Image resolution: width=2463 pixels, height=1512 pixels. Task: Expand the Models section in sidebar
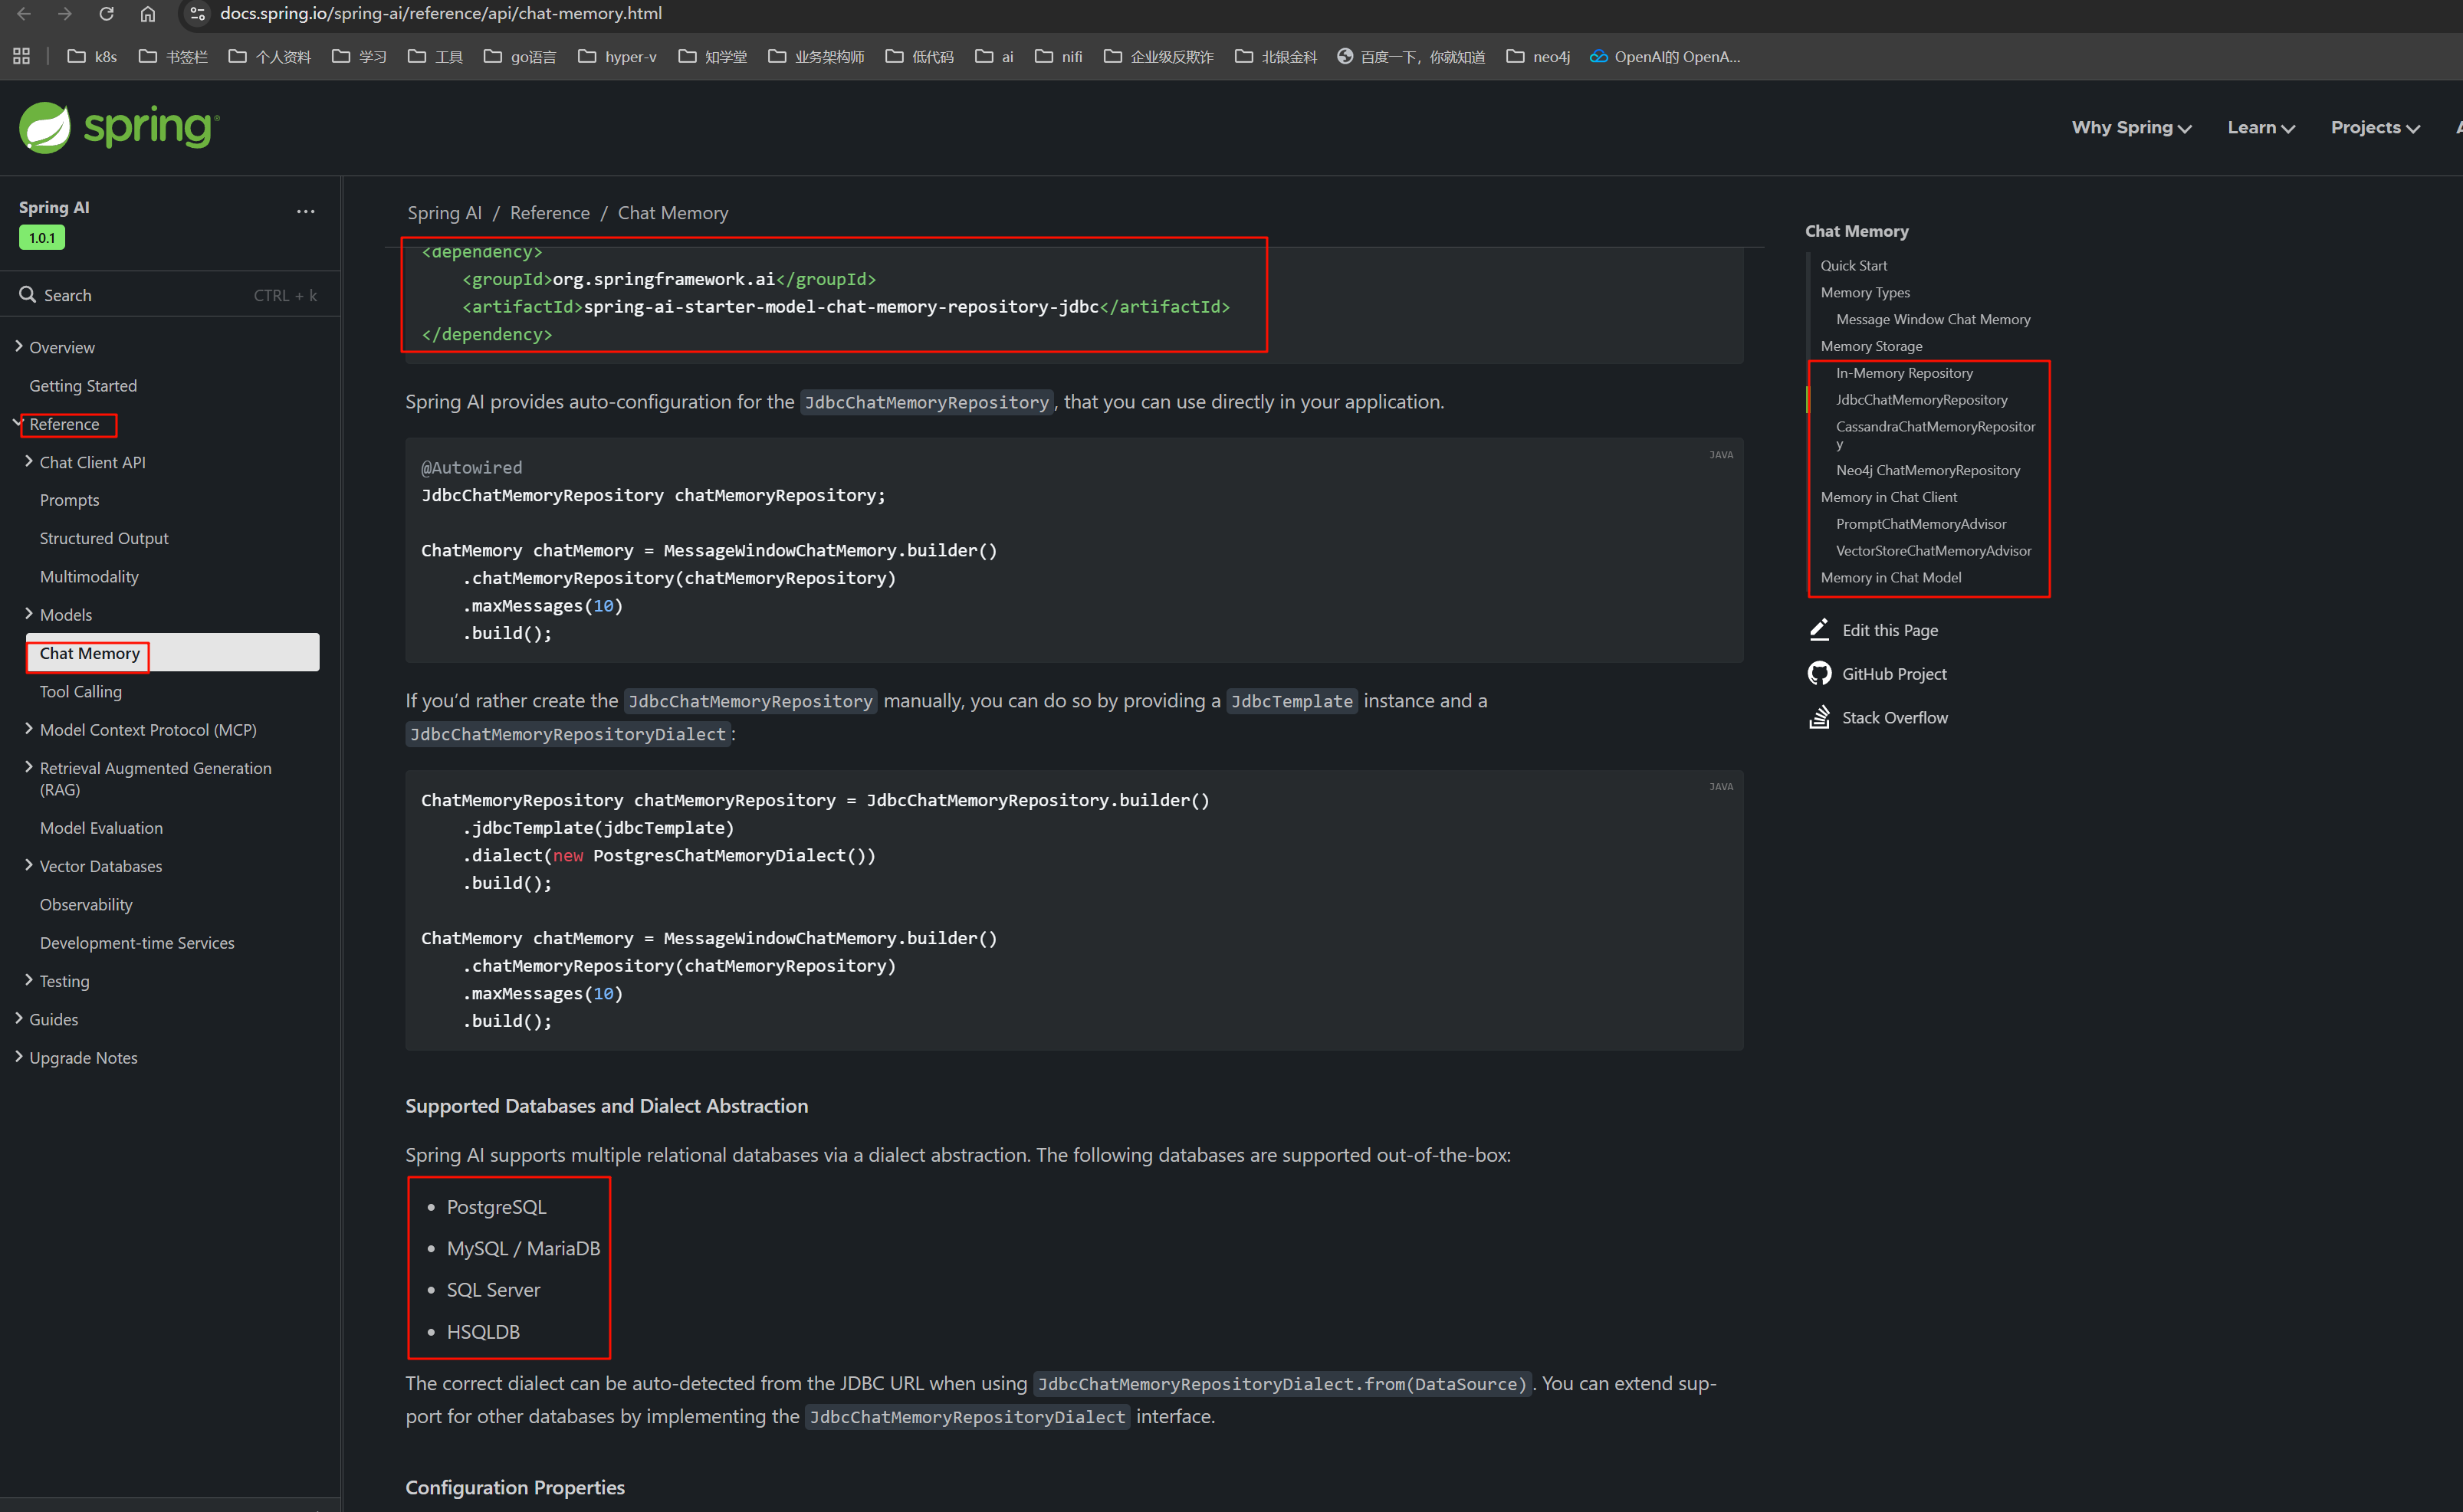28,614
